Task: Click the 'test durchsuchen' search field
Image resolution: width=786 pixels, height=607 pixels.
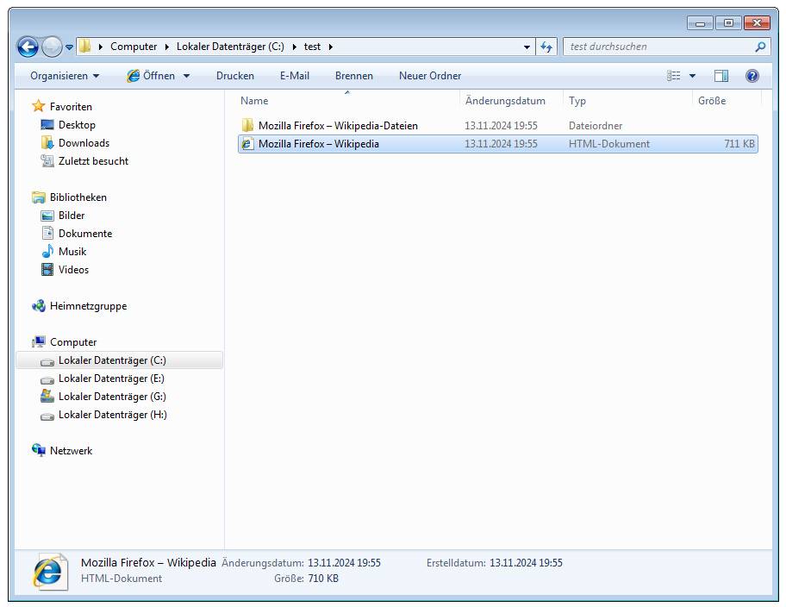Action: pyautogui.click(x=659, y=47)
